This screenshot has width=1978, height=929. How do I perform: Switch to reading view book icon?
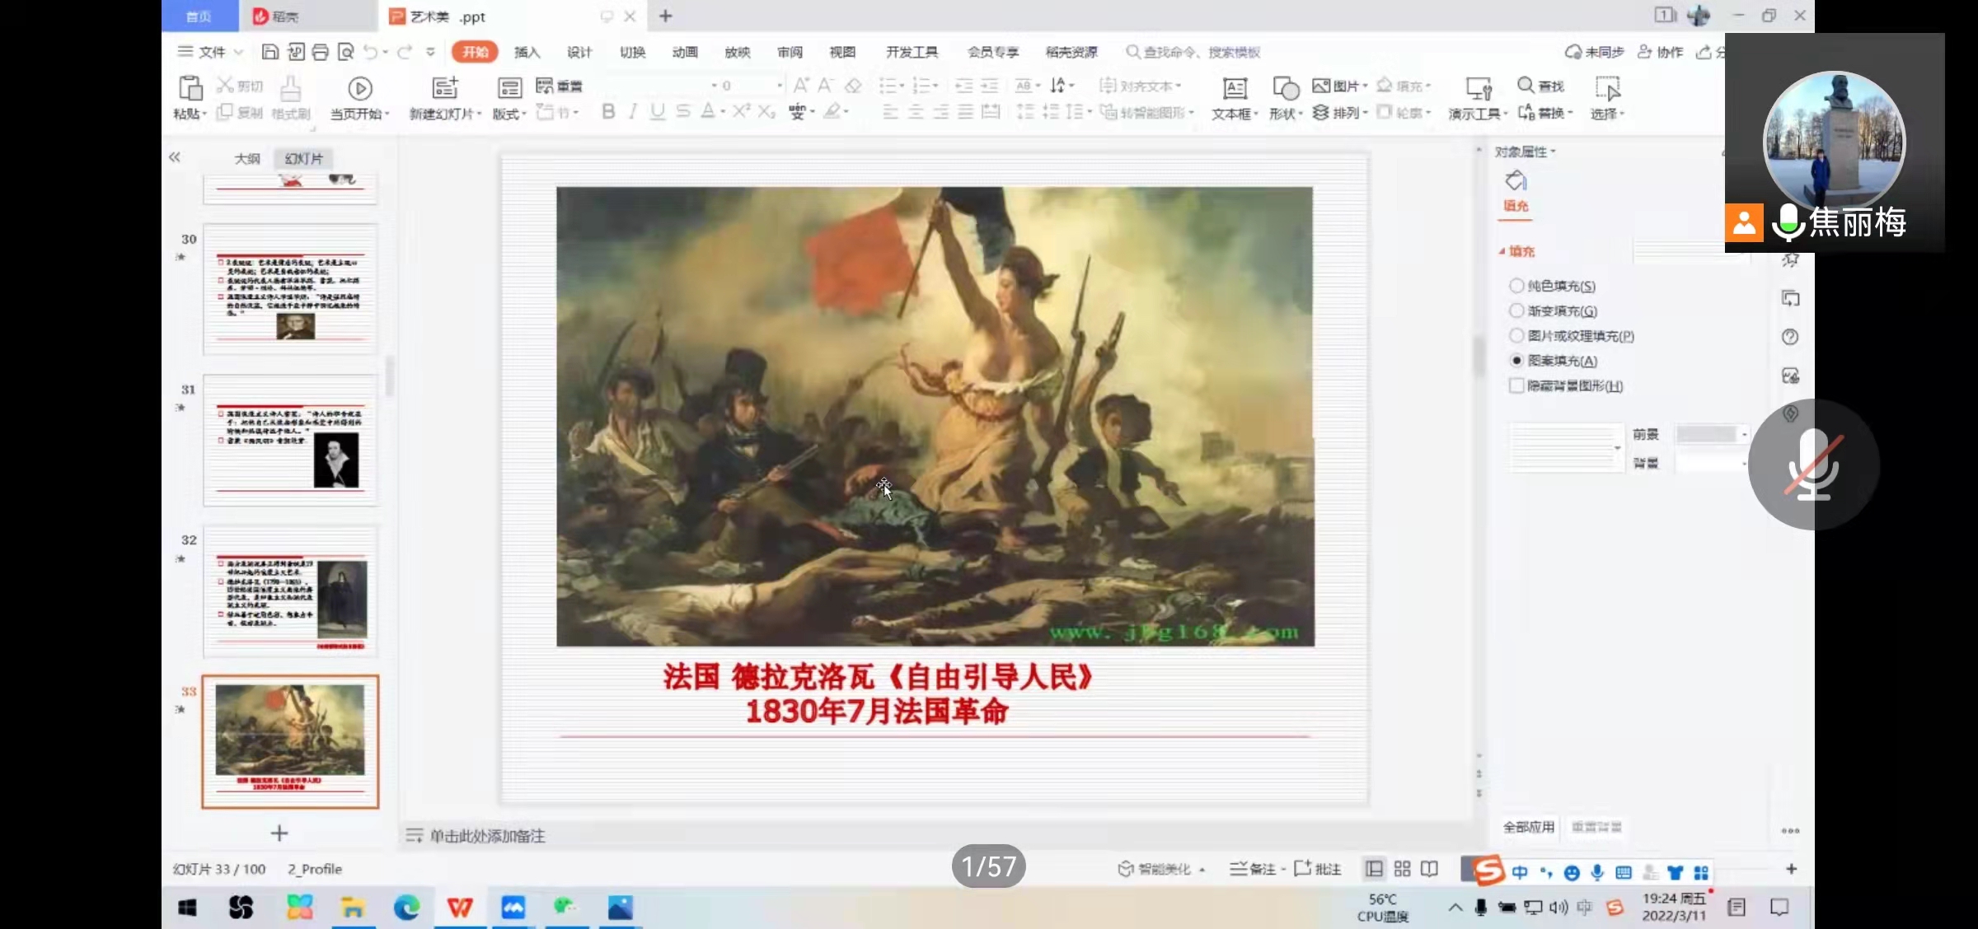1429,869
